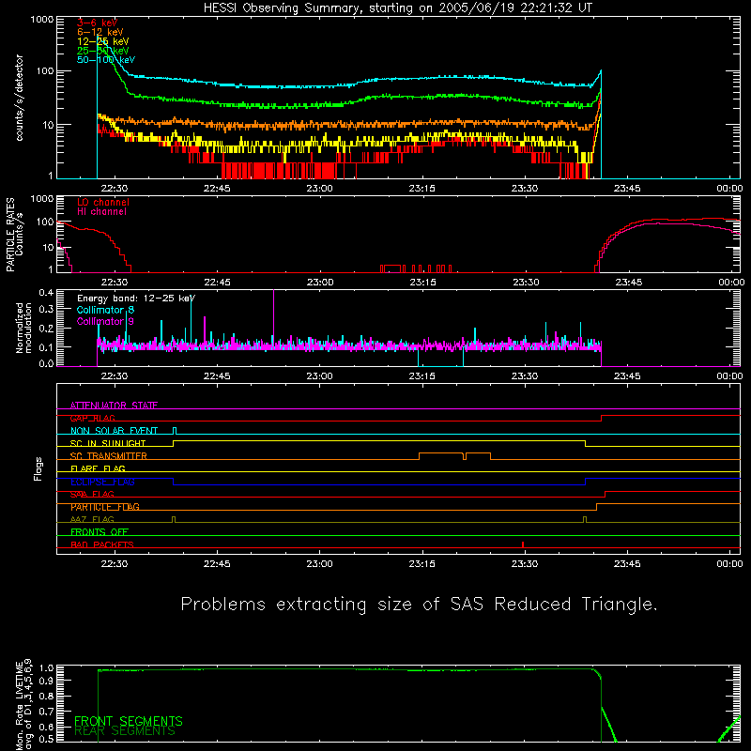This screenshot has width=751, height=751.
Task: Click the FLARE_FLAG label
Action: [x=98, y=468]
